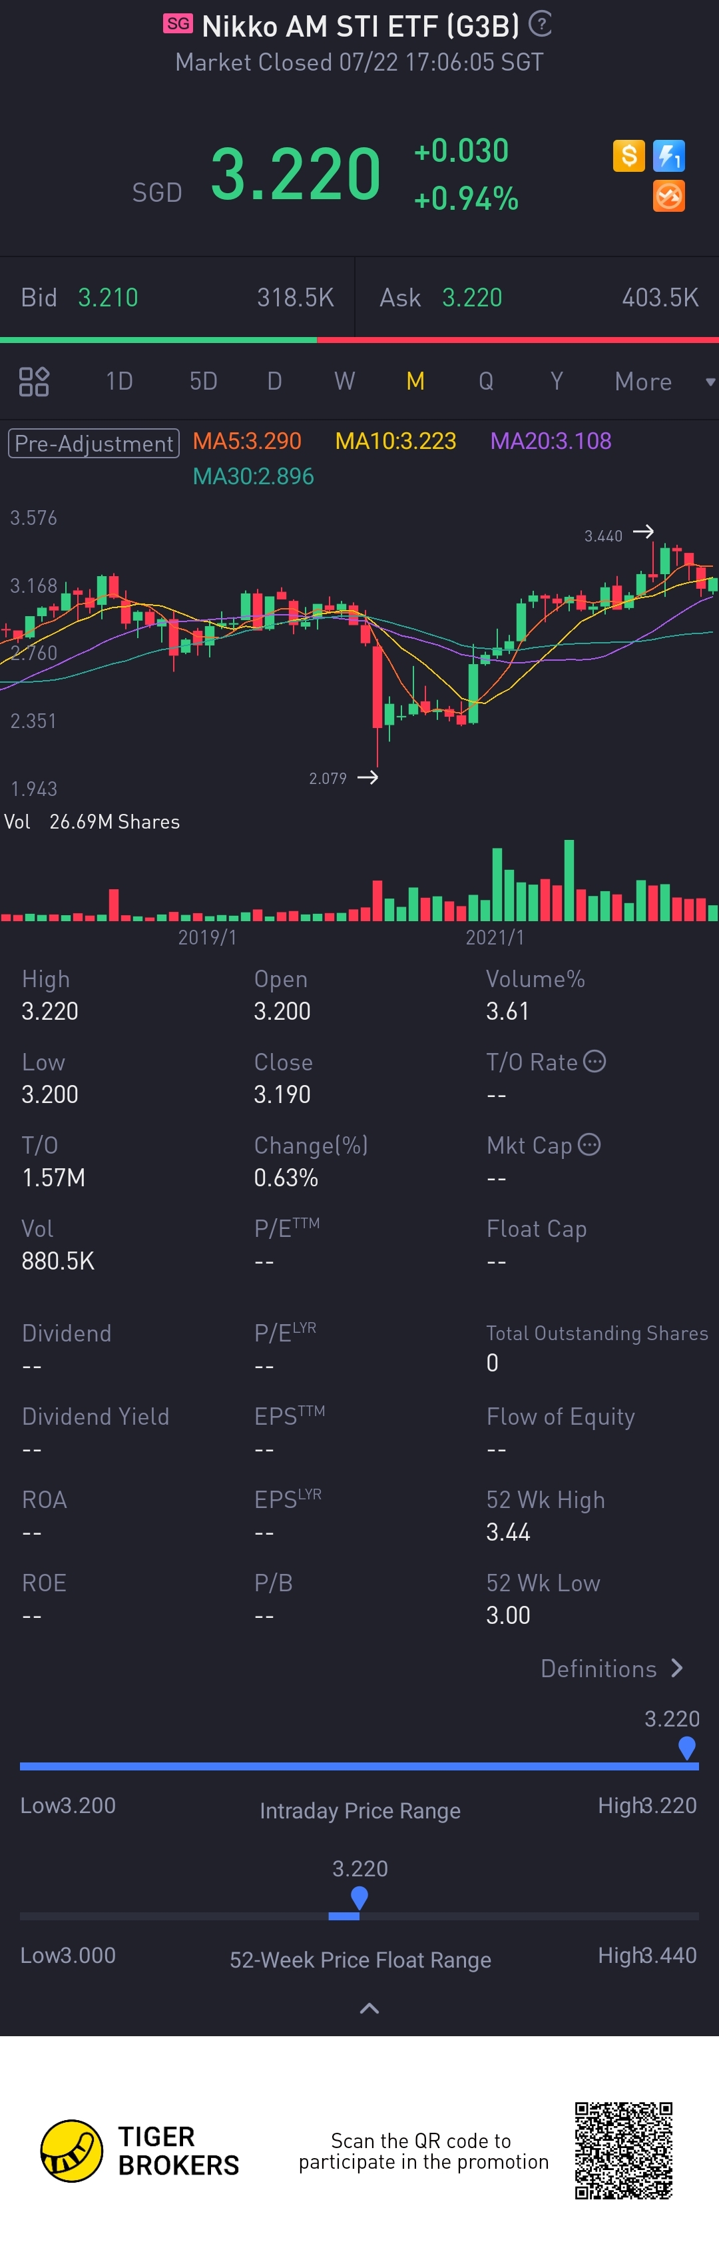Open the chart layout grid icon

tap(34, 381)
